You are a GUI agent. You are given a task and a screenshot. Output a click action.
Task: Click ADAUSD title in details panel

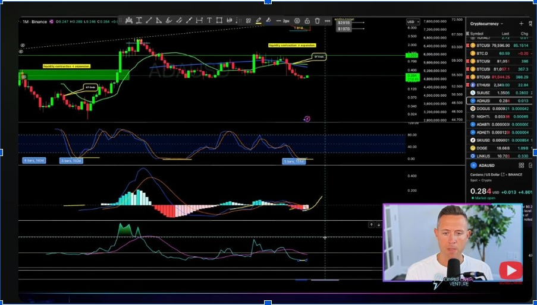tap(486, 166)
